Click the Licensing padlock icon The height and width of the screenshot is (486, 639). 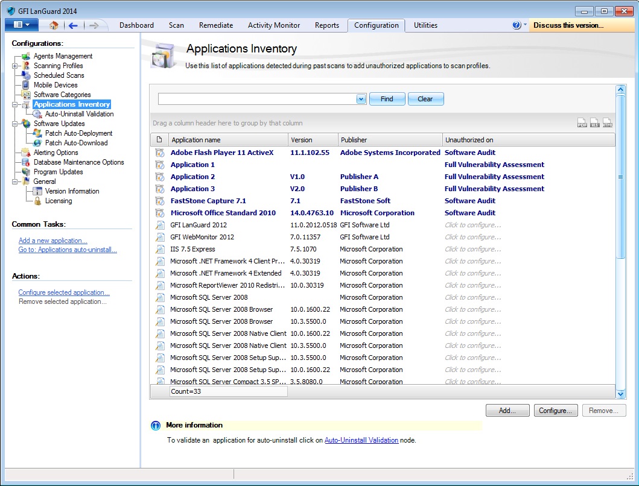[37, 201]
